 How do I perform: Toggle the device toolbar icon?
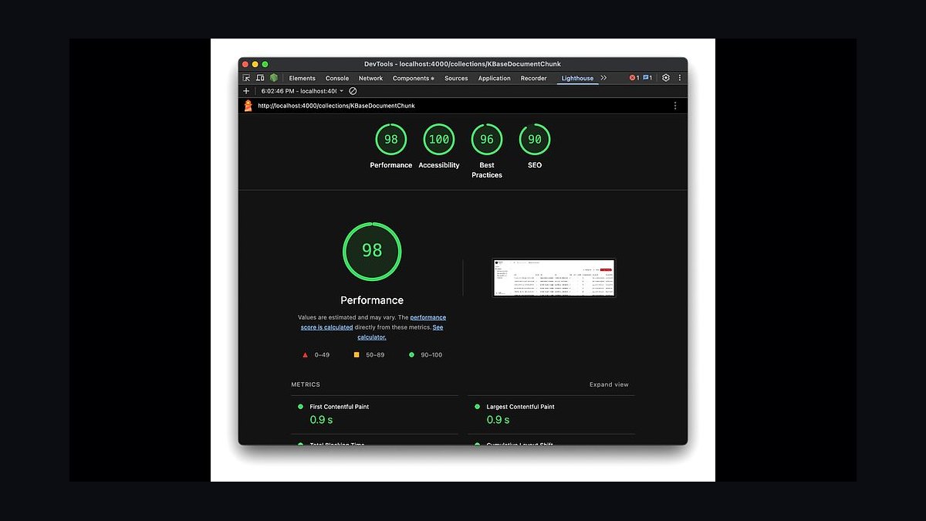pyautogui.click(x=260, y=78)
